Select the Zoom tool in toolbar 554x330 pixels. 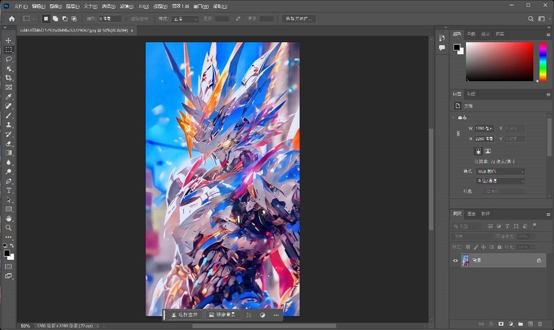click(8, 228)
